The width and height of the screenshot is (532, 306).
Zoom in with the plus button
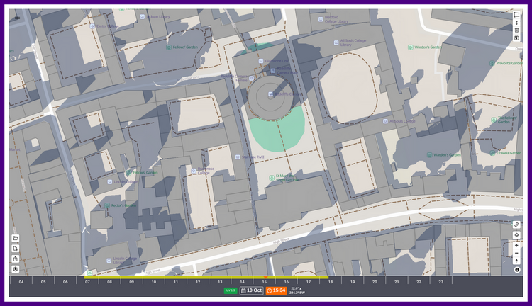pos(516,245)
